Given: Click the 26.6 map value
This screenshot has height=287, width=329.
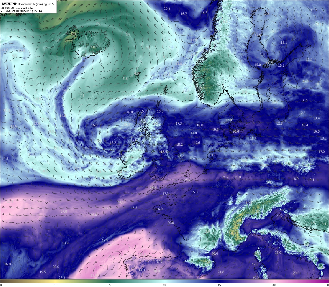Looking at the screenshot, I should [x=94, y=215].
